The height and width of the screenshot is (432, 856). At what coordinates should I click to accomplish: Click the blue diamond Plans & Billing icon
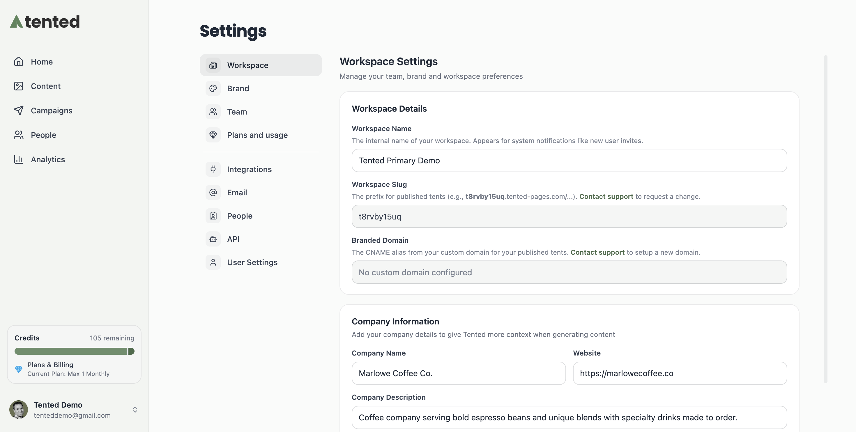(x=19, y=369)
